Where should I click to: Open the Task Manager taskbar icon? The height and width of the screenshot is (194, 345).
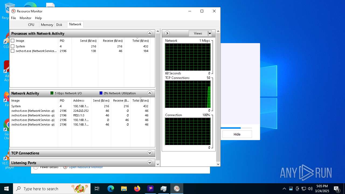[164, 189]
